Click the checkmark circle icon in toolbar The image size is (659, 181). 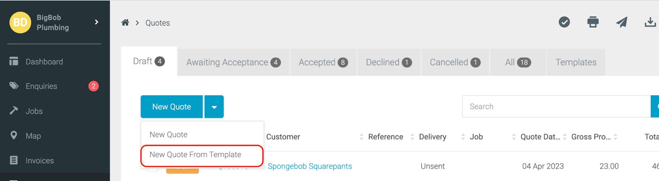coord(564,22)
